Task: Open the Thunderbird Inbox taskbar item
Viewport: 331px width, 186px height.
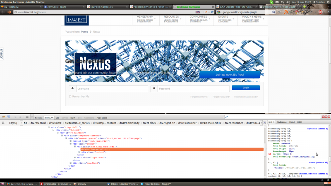Action: 122,184
